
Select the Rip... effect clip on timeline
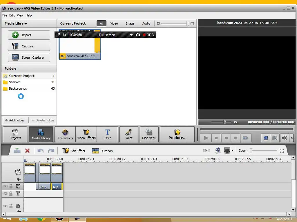coord(57,186)
